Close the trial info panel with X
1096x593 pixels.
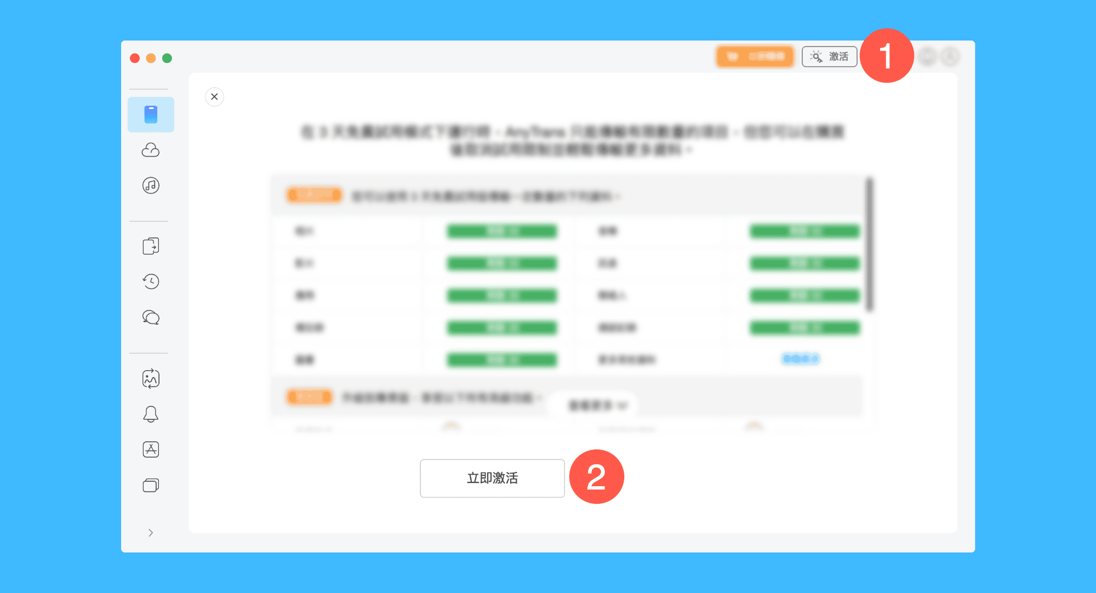[214, 97]
